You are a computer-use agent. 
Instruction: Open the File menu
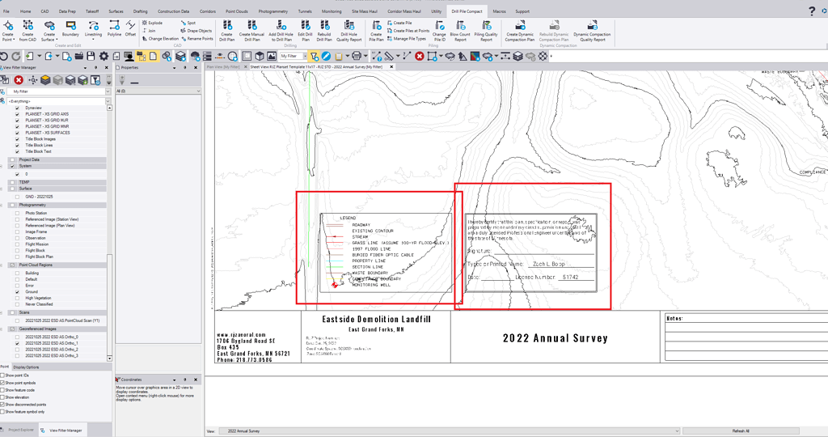[6, 11]
